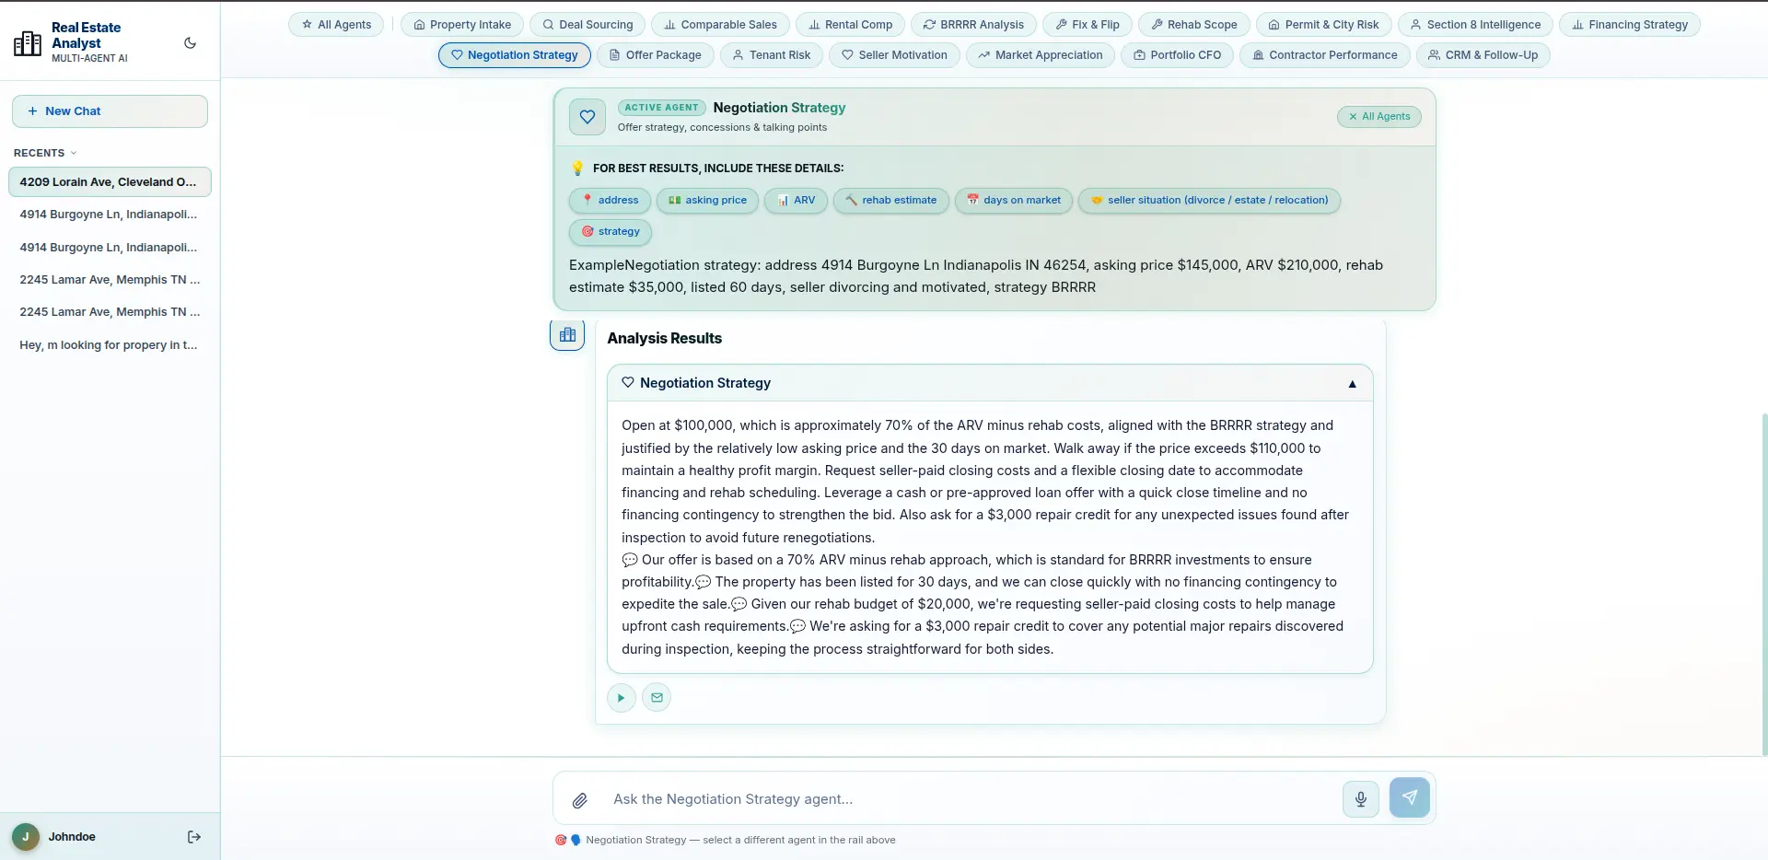The image size is (1768, 860).
Task: Collapse the RECENTS list chevron
Action: pos(74,153)
